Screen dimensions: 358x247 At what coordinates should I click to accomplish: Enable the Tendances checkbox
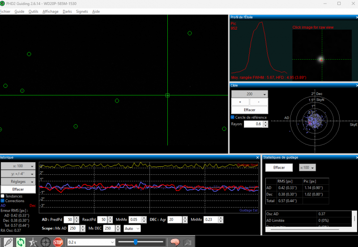point(3,196)
